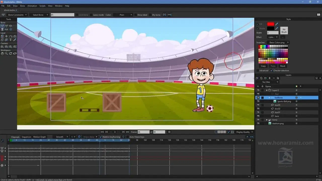Open the Animation menu
This screenshot has width=322, height=181.
(32, 6)
